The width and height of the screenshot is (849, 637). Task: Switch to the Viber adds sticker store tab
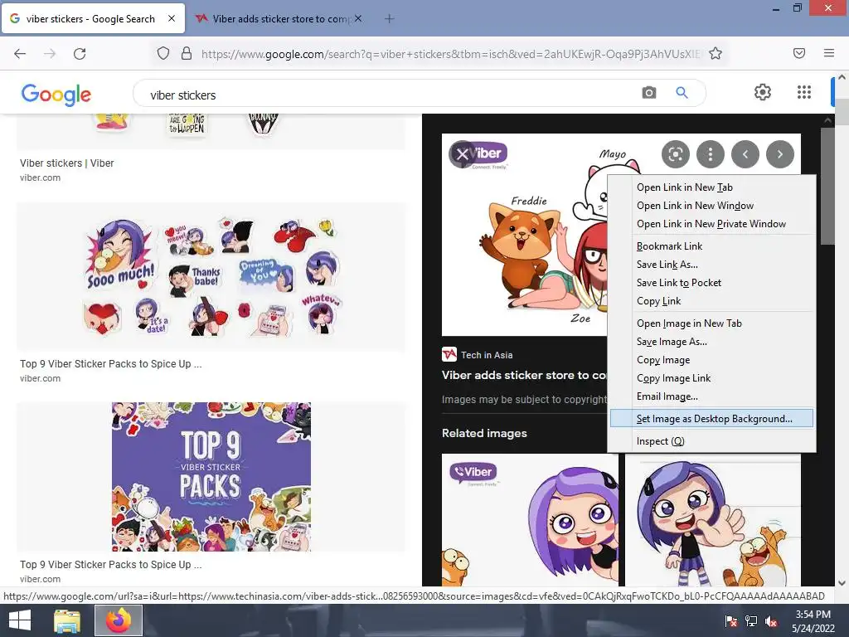click(x=277, y=19)
